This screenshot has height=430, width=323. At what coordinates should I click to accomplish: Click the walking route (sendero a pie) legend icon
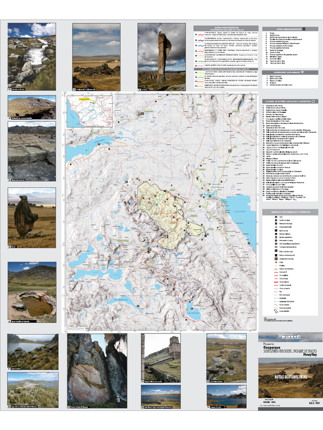276,251
